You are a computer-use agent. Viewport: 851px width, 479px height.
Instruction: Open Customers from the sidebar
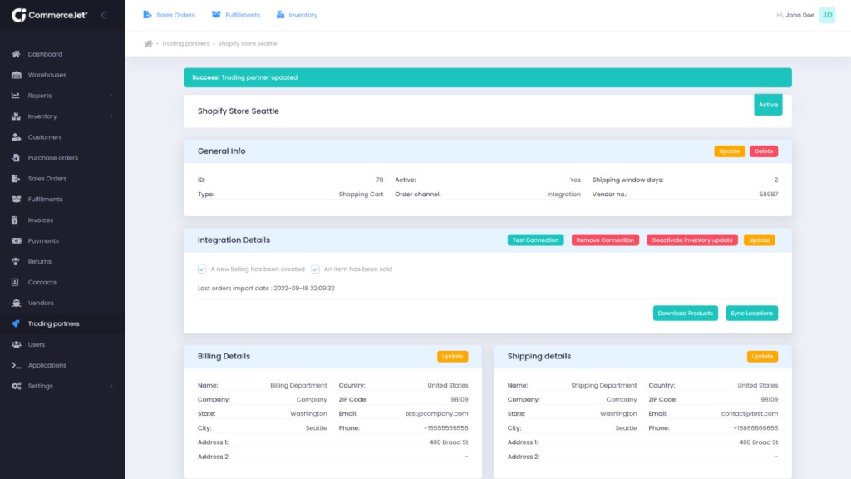point(45,137)
